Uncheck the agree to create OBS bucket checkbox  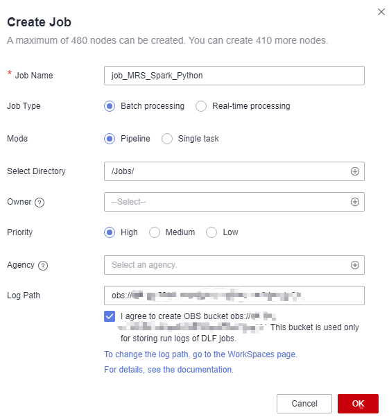pyautogui.click(x=110, y=316)
